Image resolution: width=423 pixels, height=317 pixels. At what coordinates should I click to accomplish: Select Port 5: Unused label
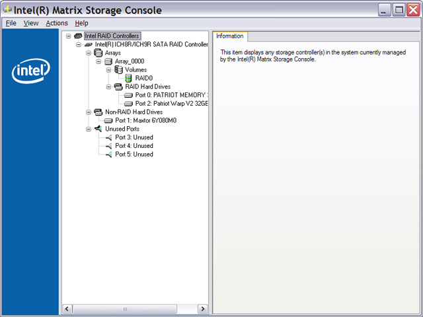coord(134,154)
